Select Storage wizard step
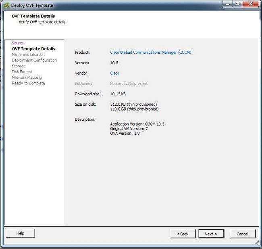 [x=19, y=66]
